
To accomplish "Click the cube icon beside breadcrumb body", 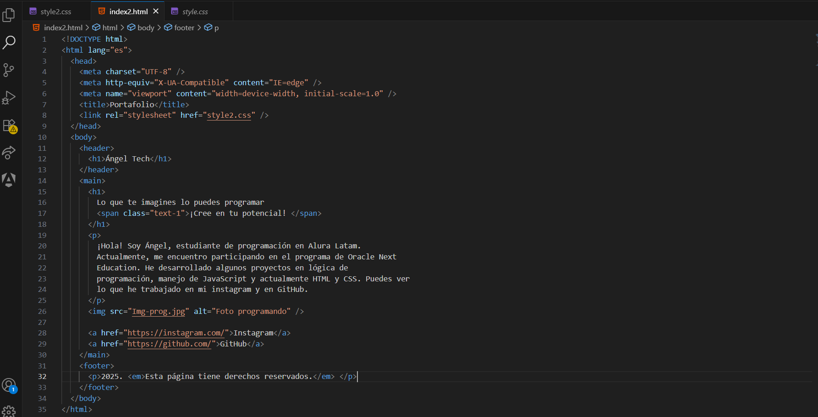I will click(131, 27).
